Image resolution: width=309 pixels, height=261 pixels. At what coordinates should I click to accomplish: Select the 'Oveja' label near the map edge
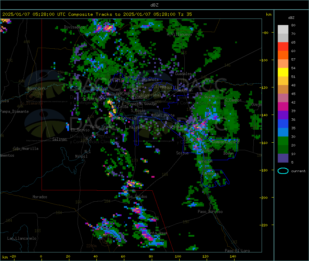[256, 105]
